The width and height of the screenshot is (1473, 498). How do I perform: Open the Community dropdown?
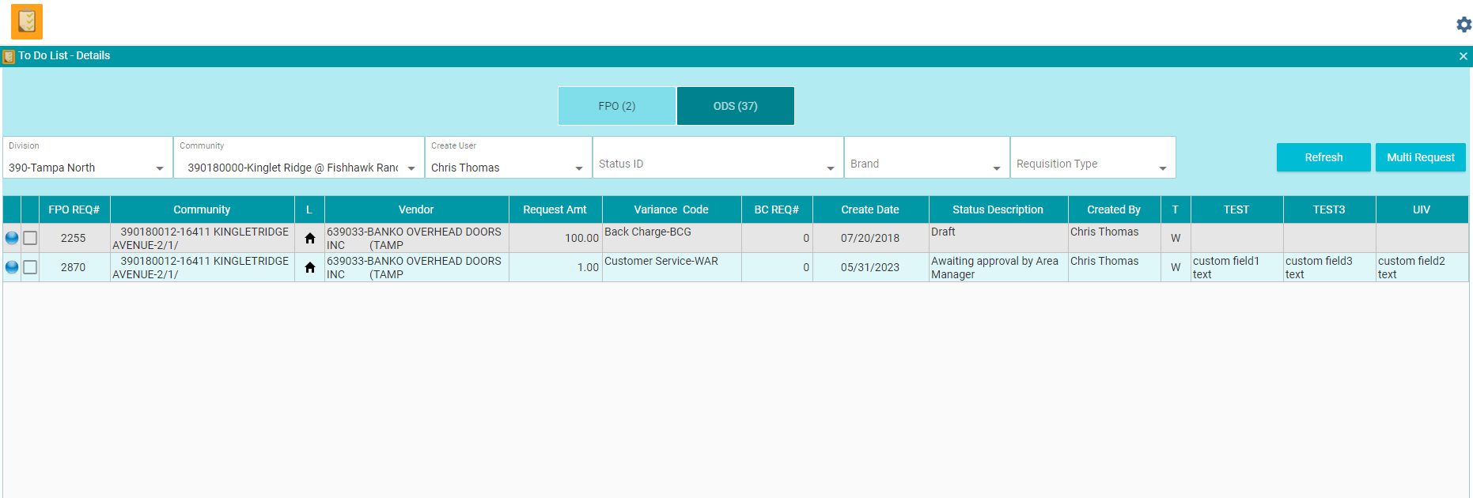tap(411, 168)
